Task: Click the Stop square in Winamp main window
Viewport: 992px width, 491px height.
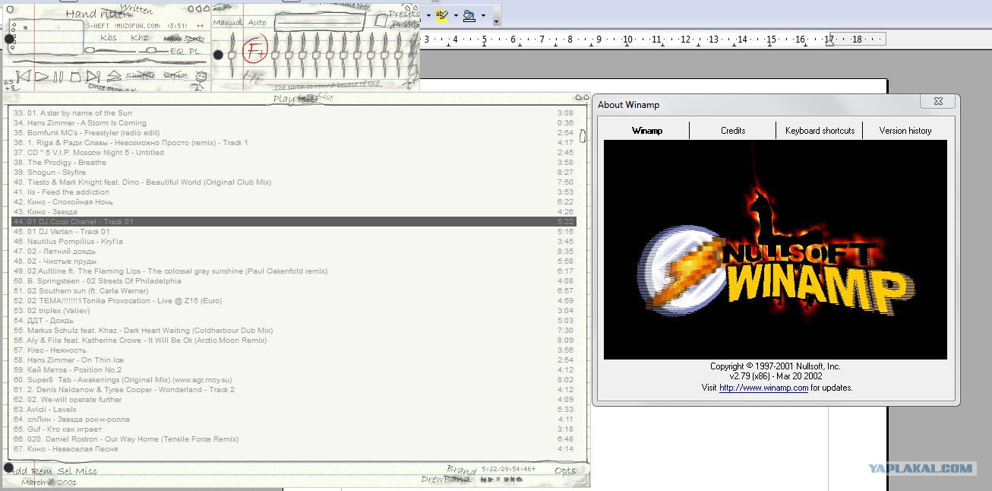Action: [75, 77]
